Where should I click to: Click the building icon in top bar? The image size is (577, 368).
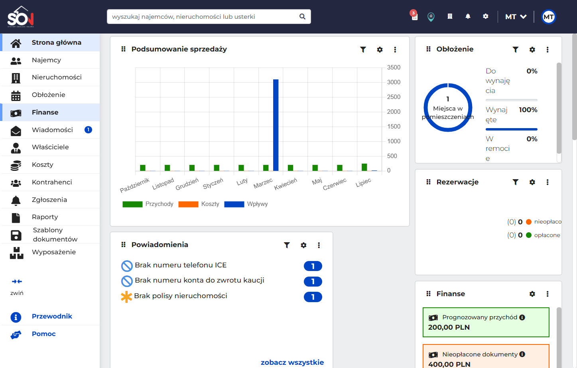coord(450,16)
